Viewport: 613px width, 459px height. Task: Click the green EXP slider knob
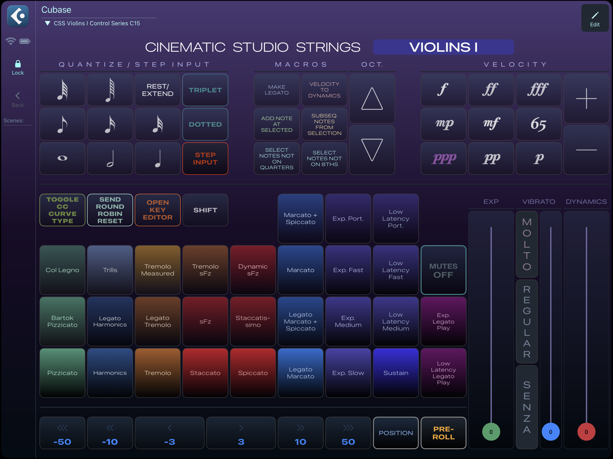point(491,432)
